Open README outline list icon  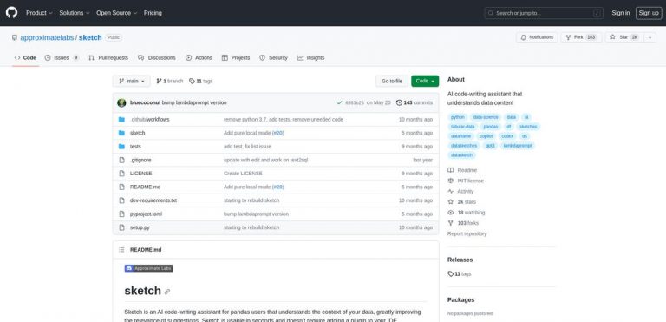point(122,250)
